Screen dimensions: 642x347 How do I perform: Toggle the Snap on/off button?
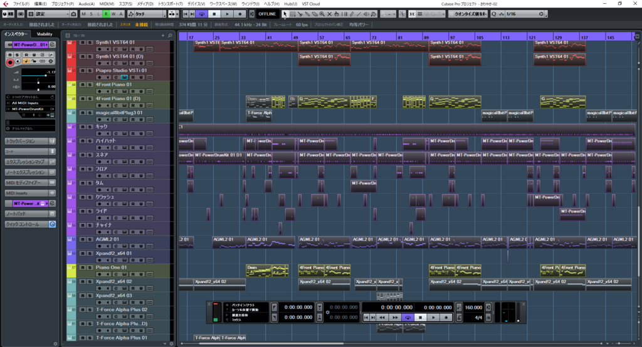tap(412, 14)
